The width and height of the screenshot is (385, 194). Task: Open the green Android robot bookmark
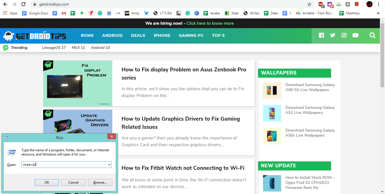(82, 13)
